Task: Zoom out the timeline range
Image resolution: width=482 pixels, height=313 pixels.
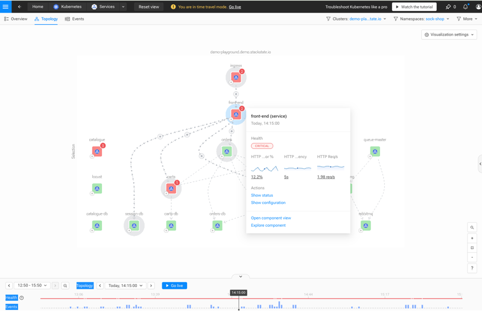Action: (65, 286)
